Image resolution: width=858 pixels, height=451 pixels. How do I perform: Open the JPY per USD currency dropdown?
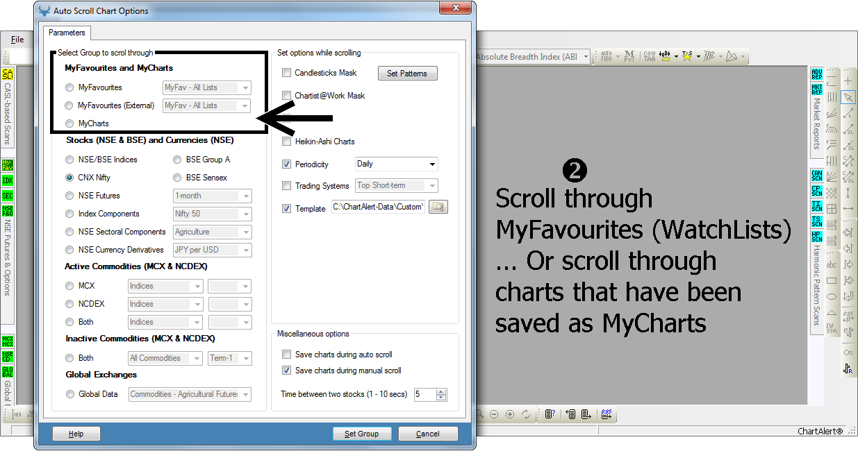[x=212, y=250]
